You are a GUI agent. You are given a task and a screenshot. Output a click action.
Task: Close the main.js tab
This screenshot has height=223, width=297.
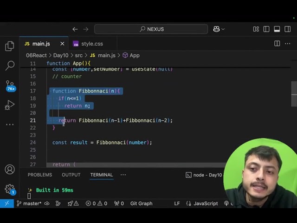tap(62, 44)
